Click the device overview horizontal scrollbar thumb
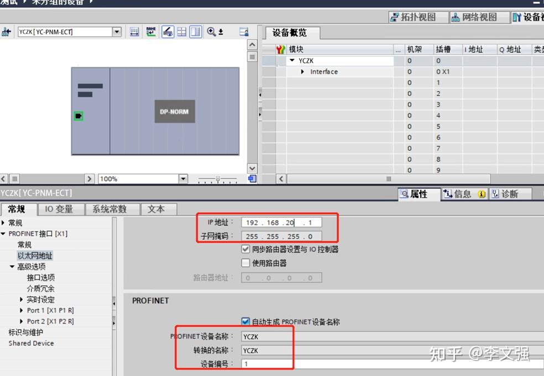Image resolution: width=544 pixels, height=376 pixels. (x=388, y=179)
